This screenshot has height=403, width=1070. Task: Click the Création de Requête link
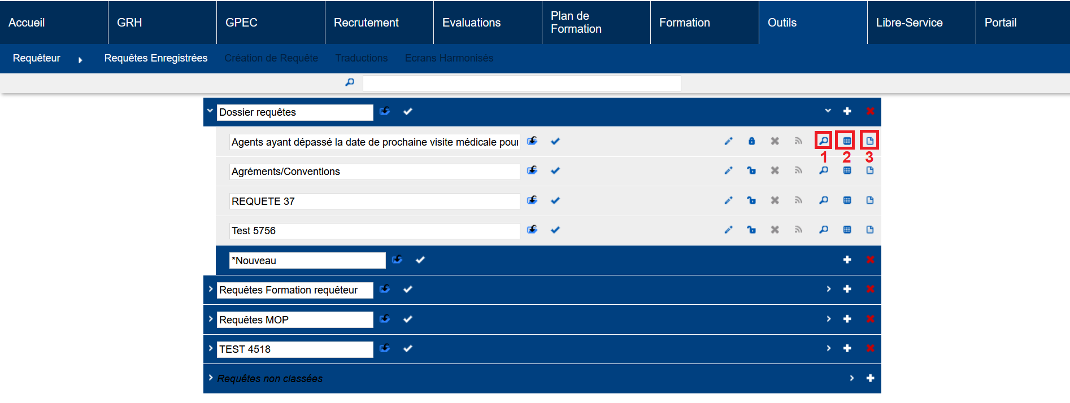pos(271,58)
